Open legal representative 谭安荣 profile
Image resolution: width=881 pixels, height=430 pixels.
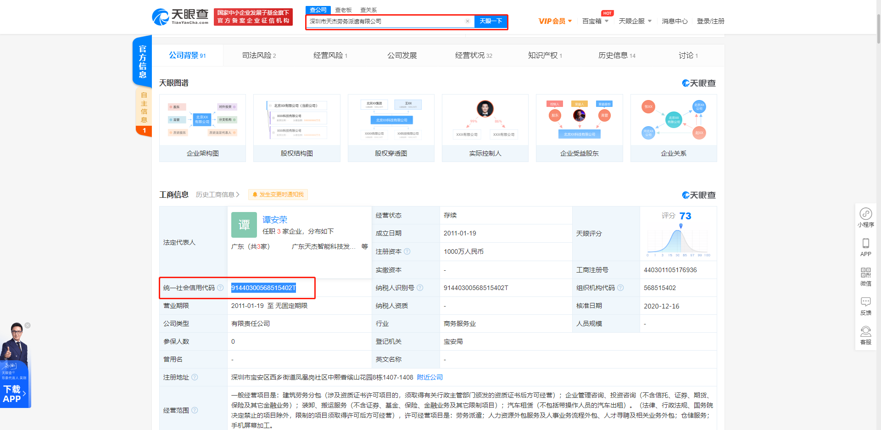(x=275, y=220)
